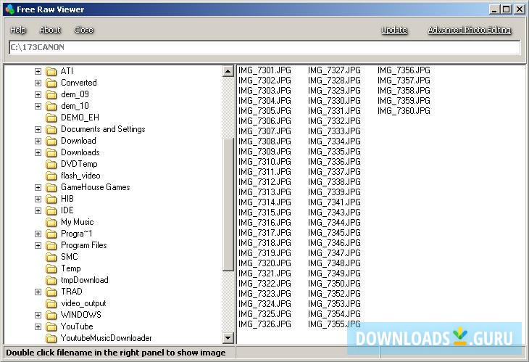Viewport: 529px width, 362px height.
Task: Click the Temp folder icon
Action: click(51, 268)
